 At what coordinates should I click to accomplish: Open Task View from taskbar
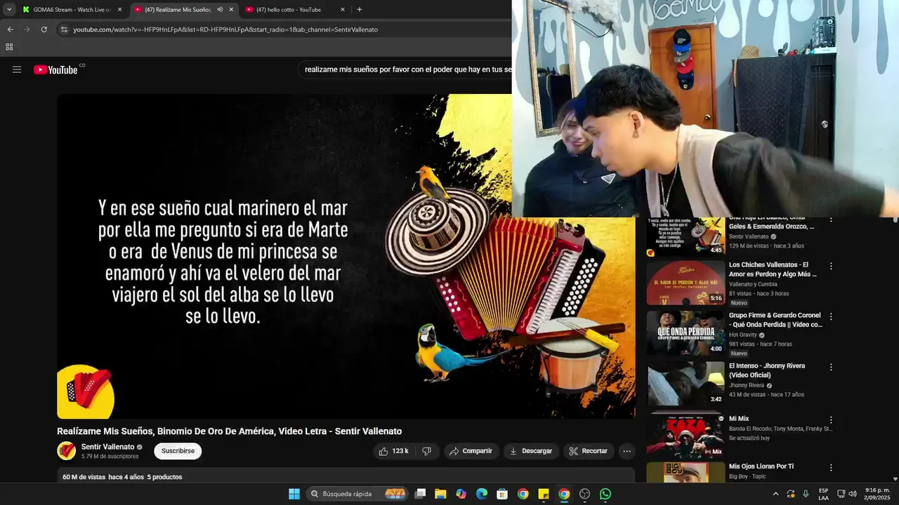click(420, 494)
